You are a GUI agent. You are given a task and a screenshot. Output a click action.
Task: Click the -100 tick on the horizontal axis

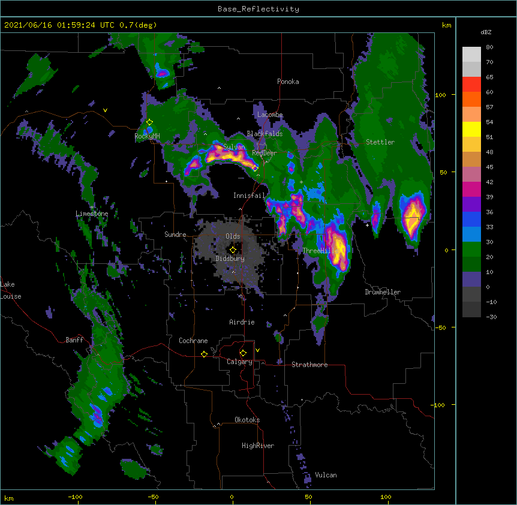[x=75, y=497]
